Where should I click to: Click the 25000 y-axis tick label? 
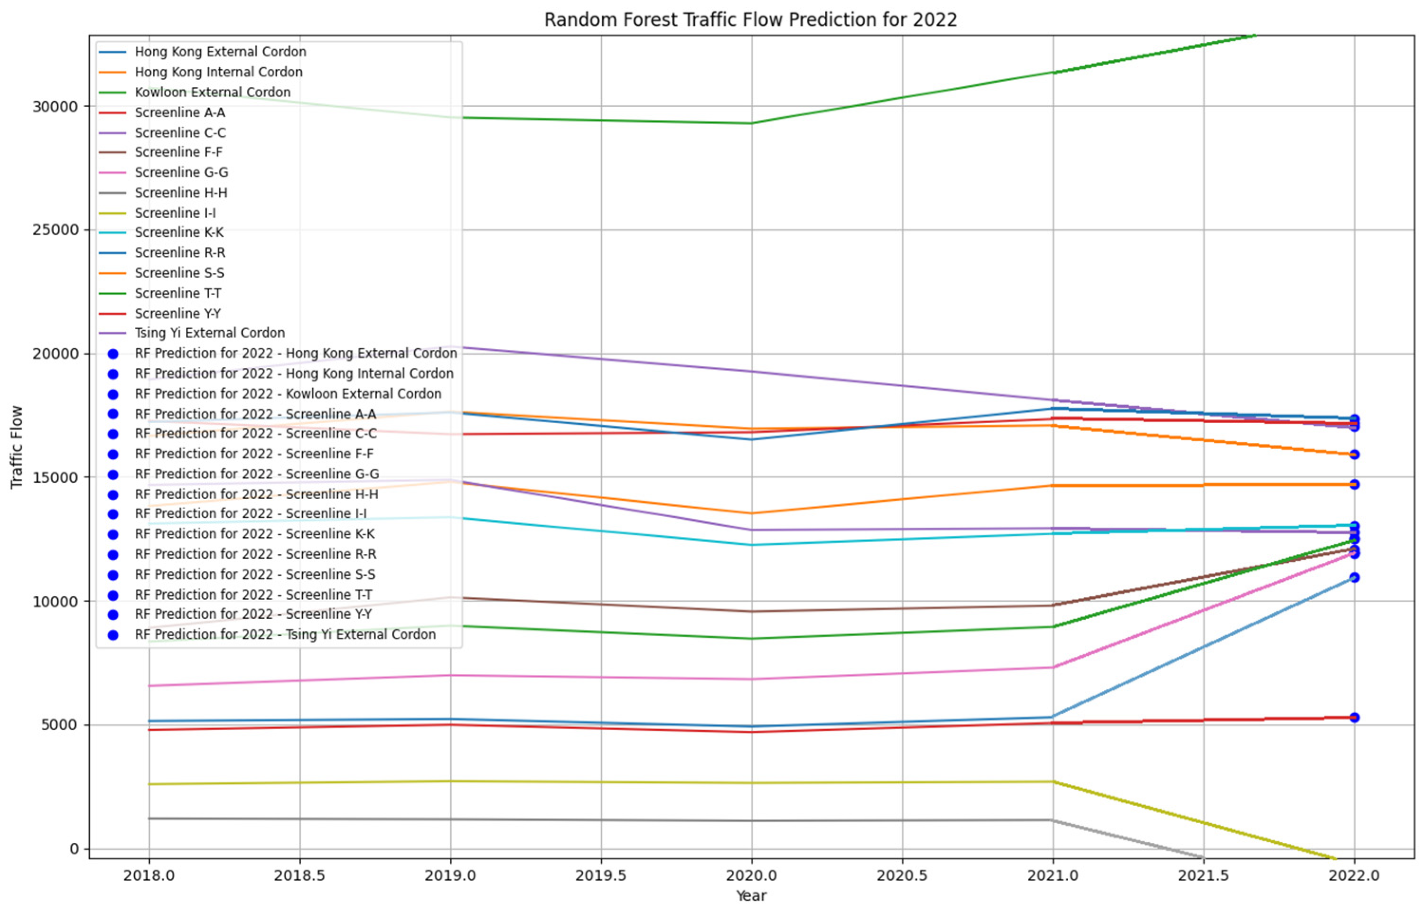(55, 230)
